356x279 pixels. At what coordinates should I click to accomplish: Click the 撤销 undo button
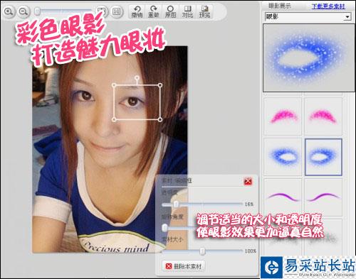pyautogui.click(x=137, y=11)
